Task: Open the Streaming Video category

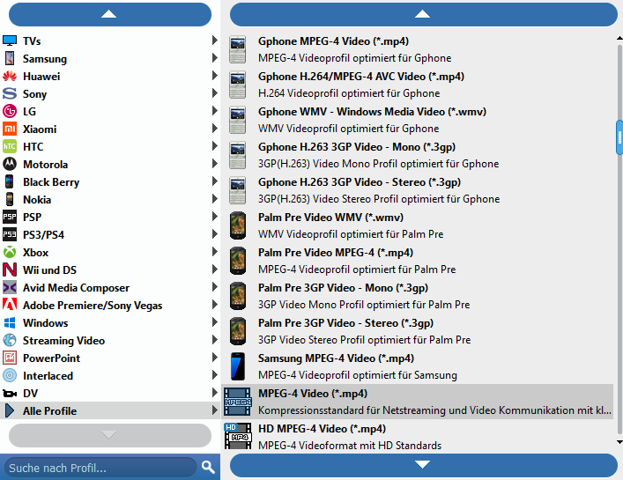Action: coord(110,340)
